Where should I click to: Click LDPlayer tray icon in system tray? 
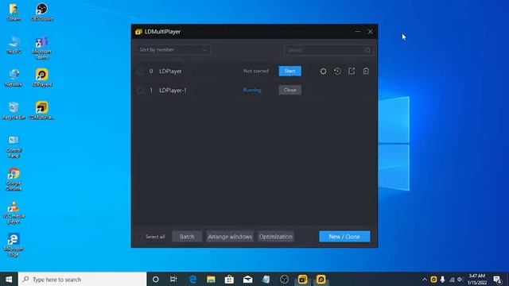[x=433, y=279]
